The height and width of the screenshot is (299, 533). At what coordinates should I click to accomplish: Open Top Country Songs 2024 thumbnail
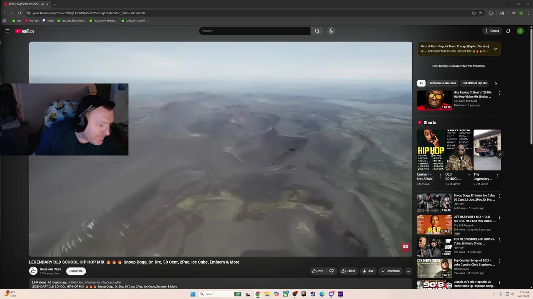pos(434,268)
